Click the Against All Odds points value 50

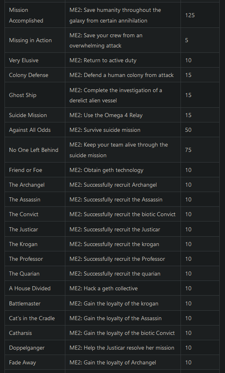pos(188,130)
